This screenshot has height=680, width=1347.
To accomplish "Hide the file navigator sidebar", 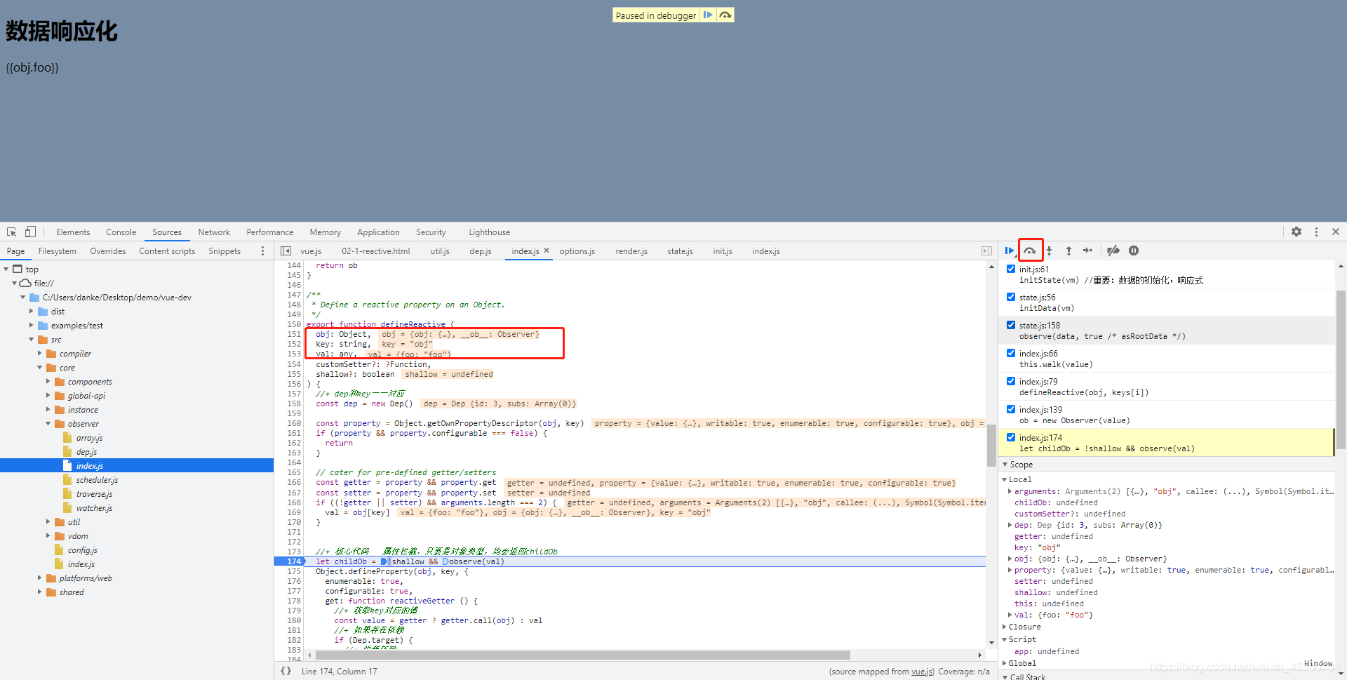I will point(286,251).
